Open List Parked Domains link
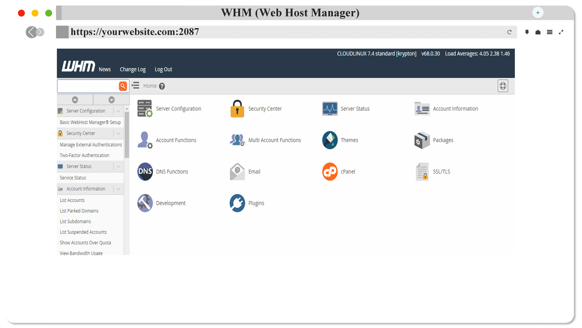 coord(79,211)
